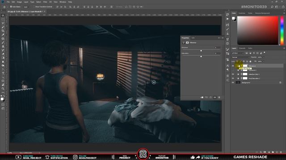286x160 pixels.
Task: Select the Eyedropper tool
Action: 3,35
